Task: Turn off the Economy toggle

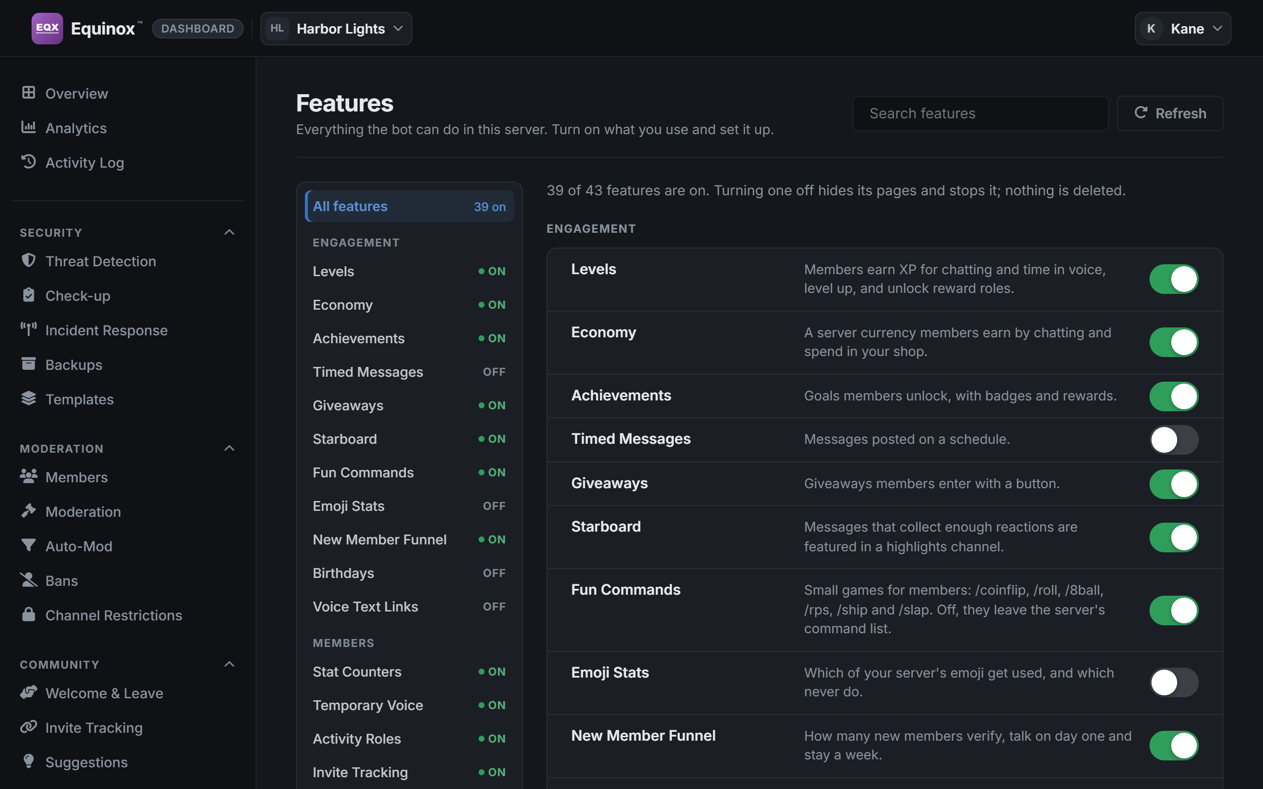Action: 1174,342
